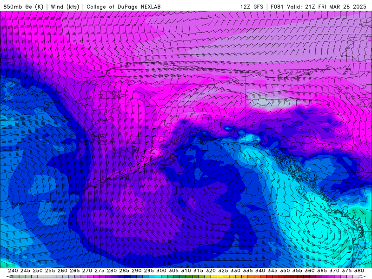The image size is (372, 279).
Task: Click the 340 color scale label
Action: pos(260,271)
